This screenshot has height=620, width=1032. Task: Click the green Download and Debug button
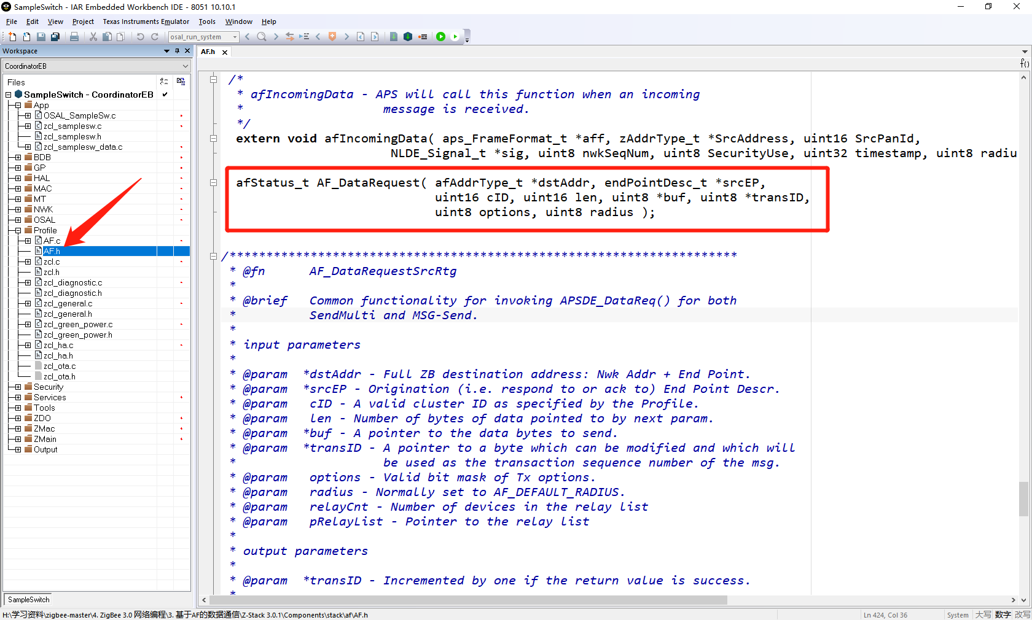click(x=440, y=37)
